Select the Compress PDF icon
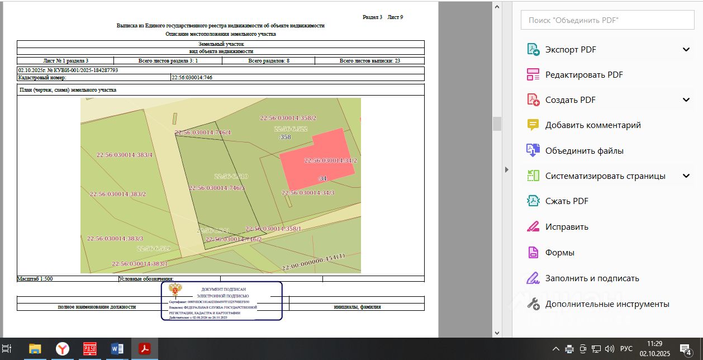Viewport: 703px width, 360px height. [x=533, y=201]
